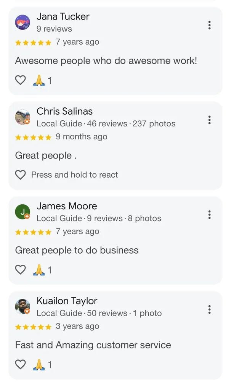This screenshot has height=382, width=231.
Task: Tap James Moore's green J avatar
Action: [x=22, y=212]
